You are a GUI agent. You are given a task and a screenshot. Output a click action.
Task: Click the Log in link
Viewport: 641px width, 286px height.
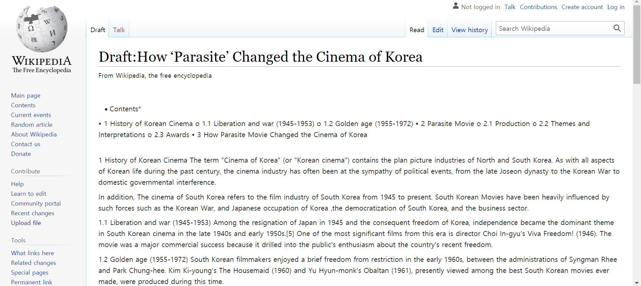coord(616,7)
